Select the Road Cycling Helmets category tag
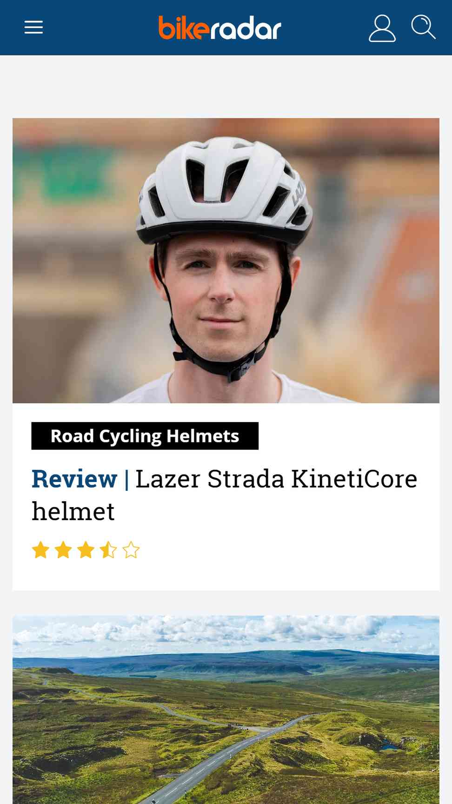Screen dimensions: 452x804 pyautogui.click(x=145, y=436)
